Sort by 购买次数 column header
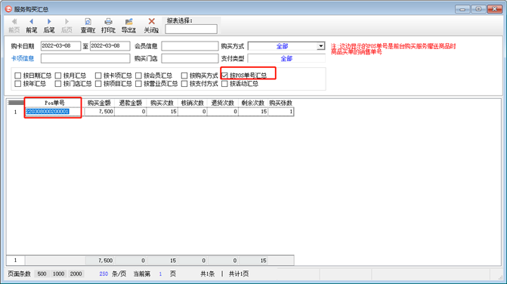The width and height of the screenshot is (507, 284). coord(162,103)
